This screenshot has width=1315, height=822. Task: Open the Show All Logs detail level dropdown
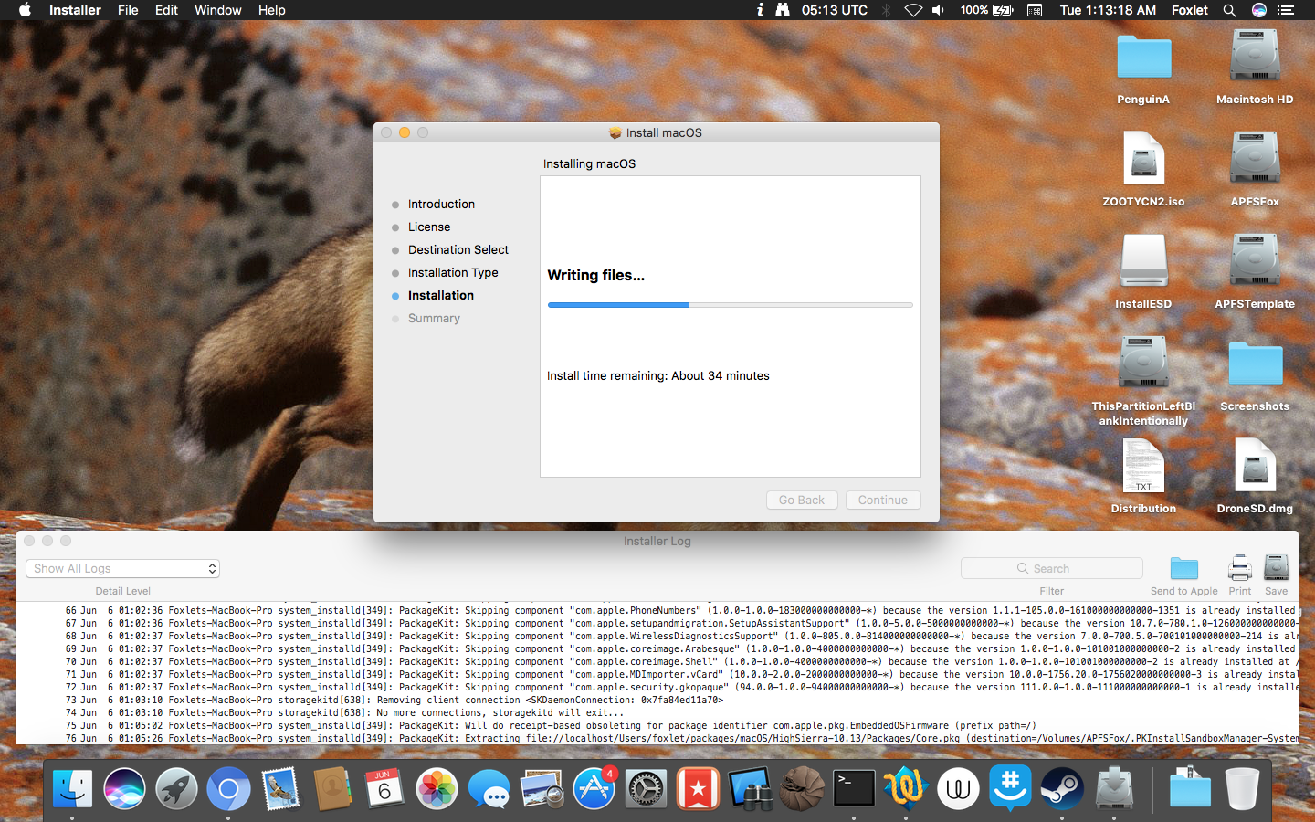pos(122,568)
